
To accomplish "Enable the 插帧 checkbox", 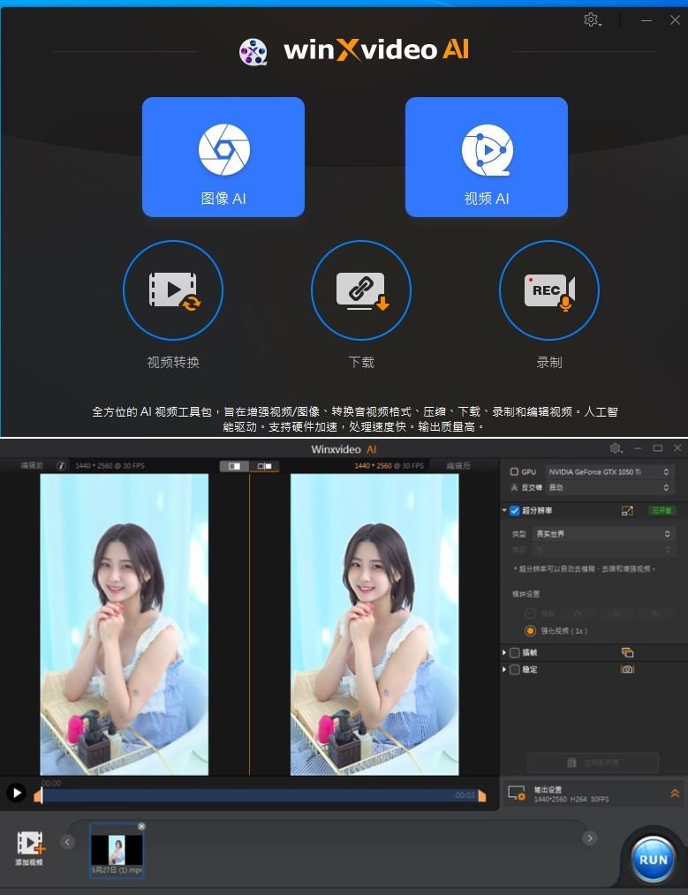I will (x=515, y=652).
